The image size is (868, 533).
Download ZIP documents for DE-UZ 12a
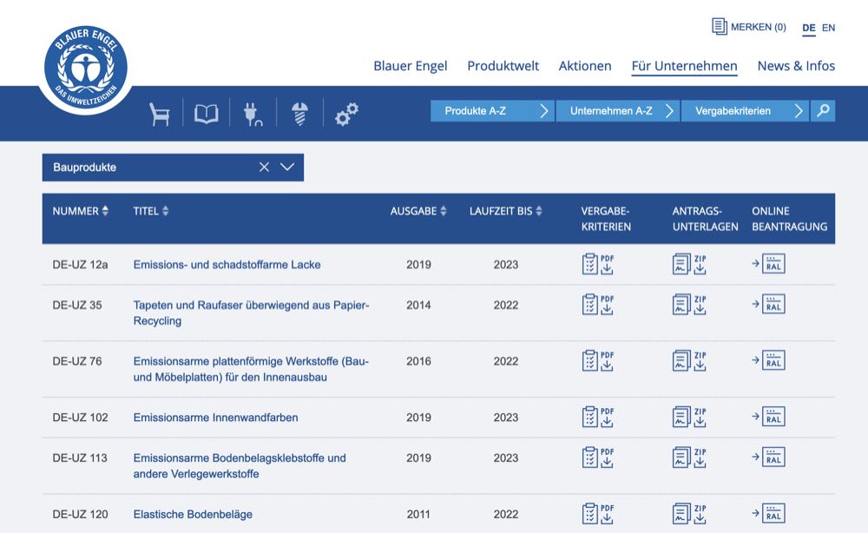pyautogui.click(x=689, y=264)
